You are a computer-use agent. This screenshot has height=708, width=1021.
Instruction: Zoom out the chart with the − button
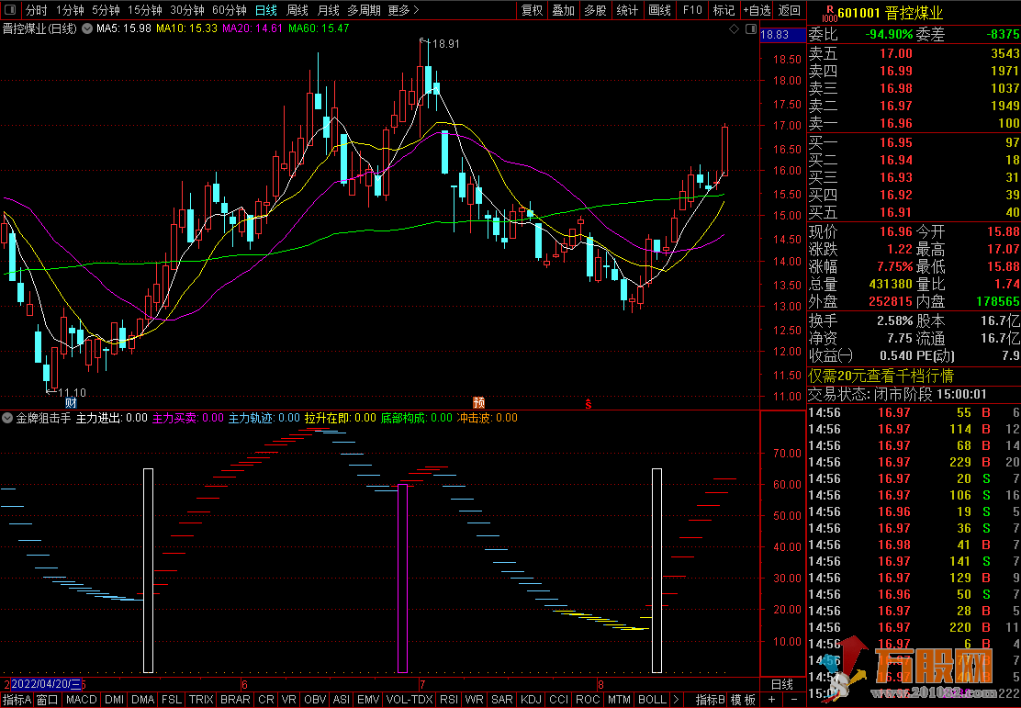tap(793, 699)
